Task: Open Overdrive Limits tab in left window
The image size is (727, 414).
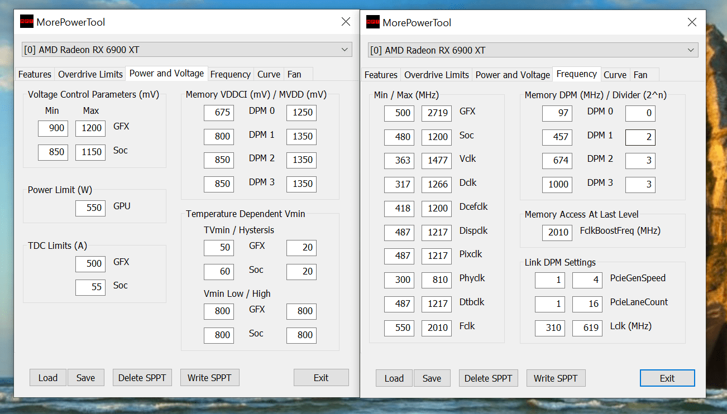Action: (x=90, y=74)
